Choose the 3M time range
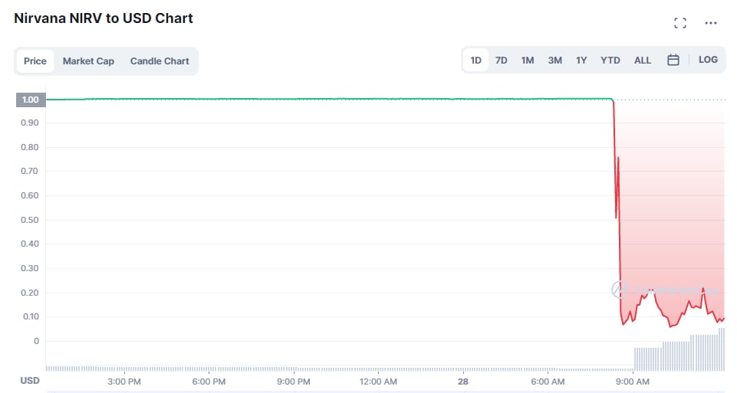Viewport: 737px width, 393px height. point(554,60)
